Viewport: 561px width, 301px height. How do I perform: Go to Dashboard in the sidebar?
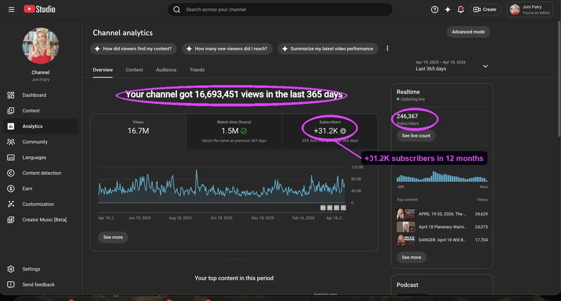coord(41,95)
